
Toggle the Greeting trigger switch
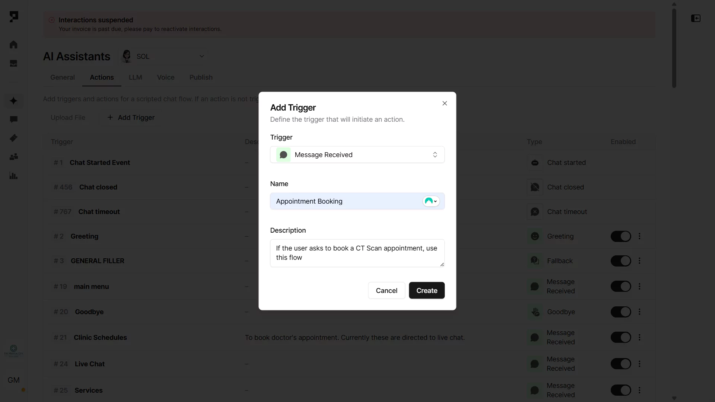click(x=620, y=236)
